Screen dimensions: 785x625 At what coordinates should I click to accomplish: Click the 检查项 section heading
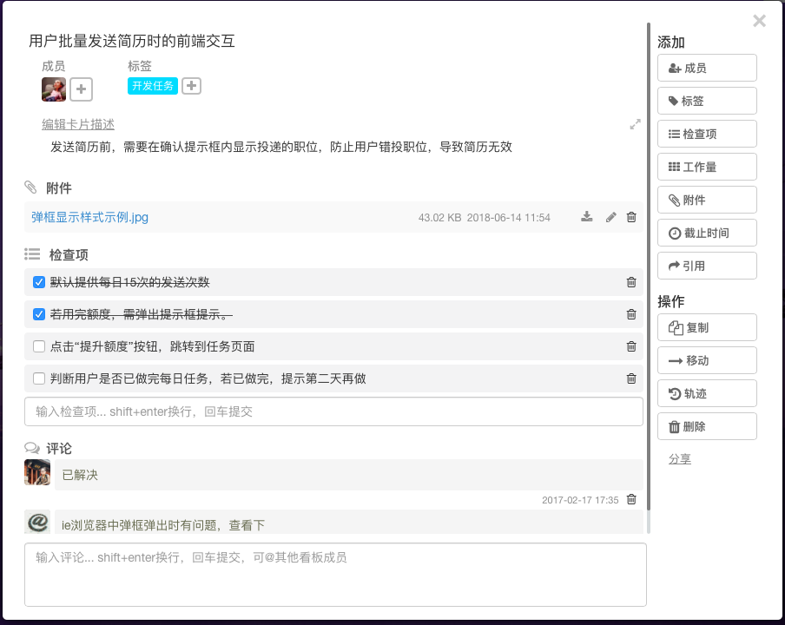coord(69,254)
